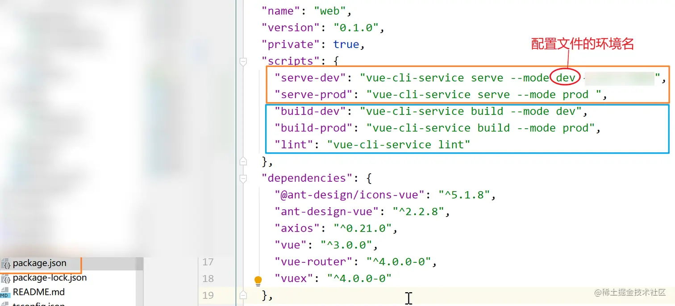Viewport: 675px width, 306px height.
Task: Open README.md in the project tree
Action: 38,292
